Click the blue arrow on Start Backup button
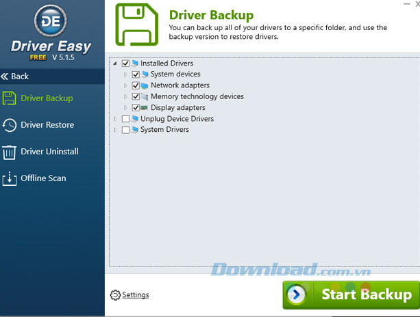The width and height of the screenshot is (420, 317). 296,295
